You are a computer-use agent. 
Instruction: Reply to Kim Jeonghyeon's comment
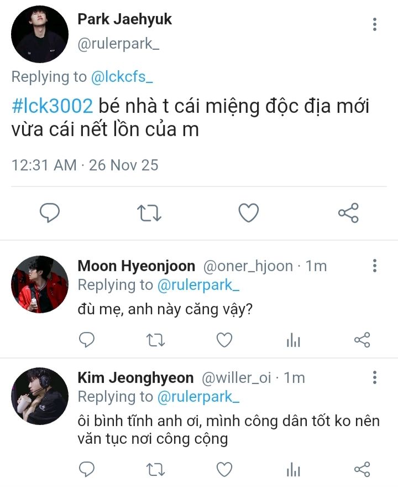tap(87, 470)
